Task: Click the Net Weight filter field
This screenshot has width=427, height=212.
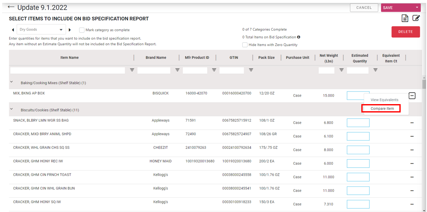Action: coord(327,71)
